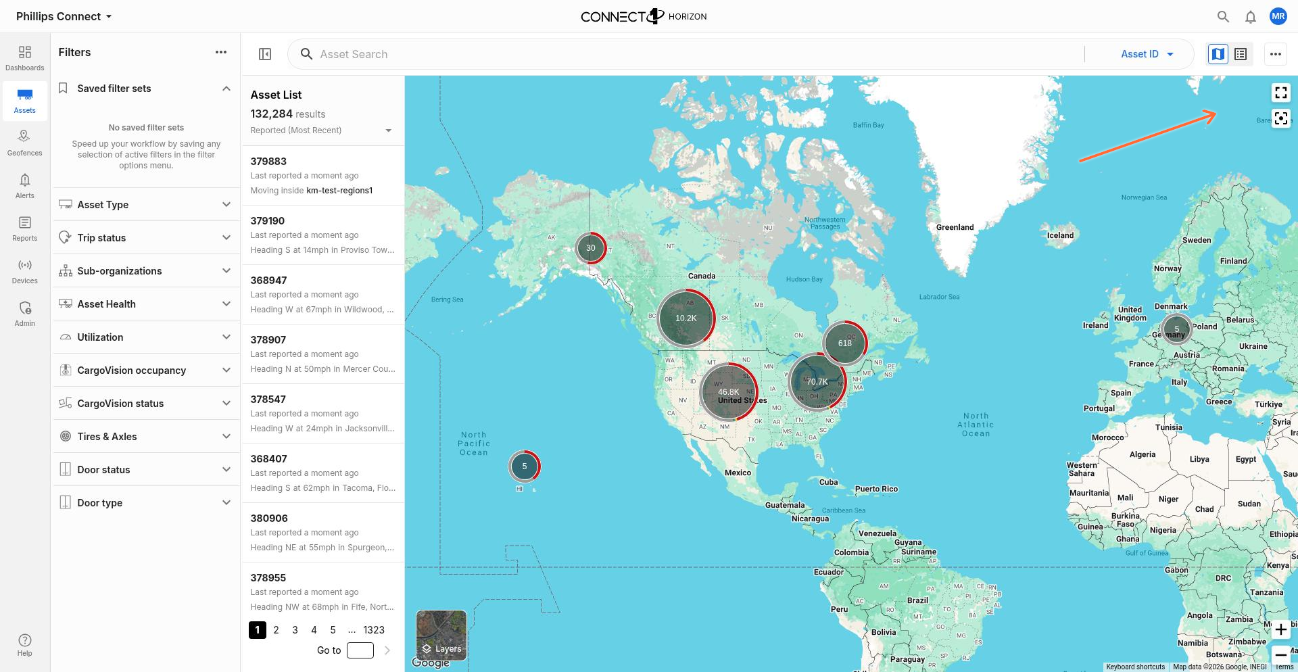This screenshot has width=1298, height=672.
Task: Click the 10.2K asset cluster marker
Action: point(686,318)
